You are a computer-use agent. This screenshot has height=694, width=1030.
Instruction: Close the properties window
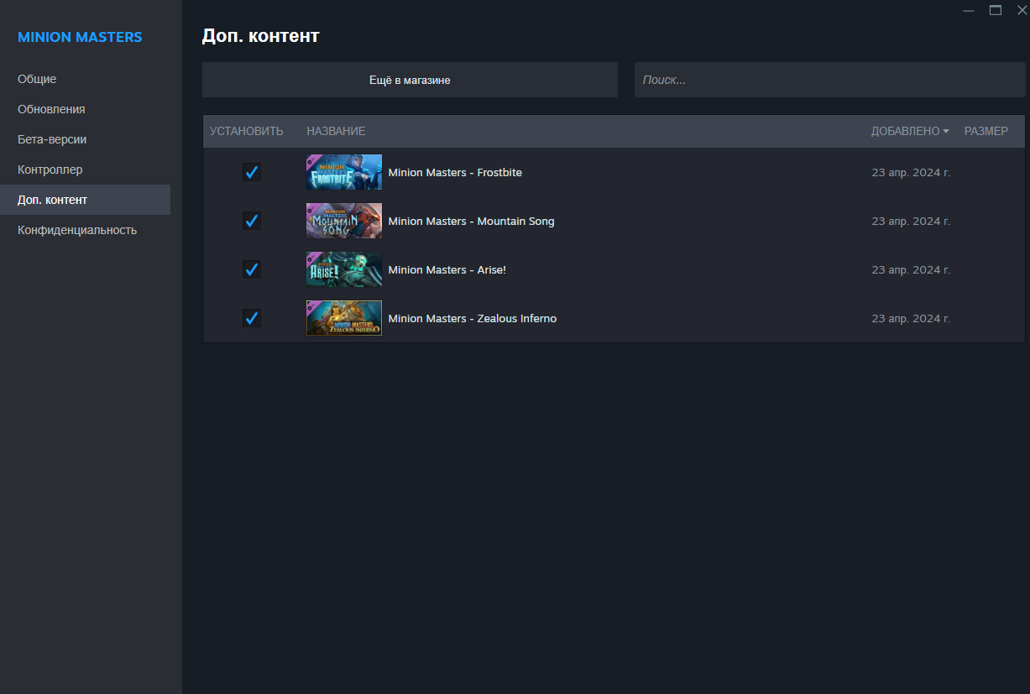coord(1022,10)
